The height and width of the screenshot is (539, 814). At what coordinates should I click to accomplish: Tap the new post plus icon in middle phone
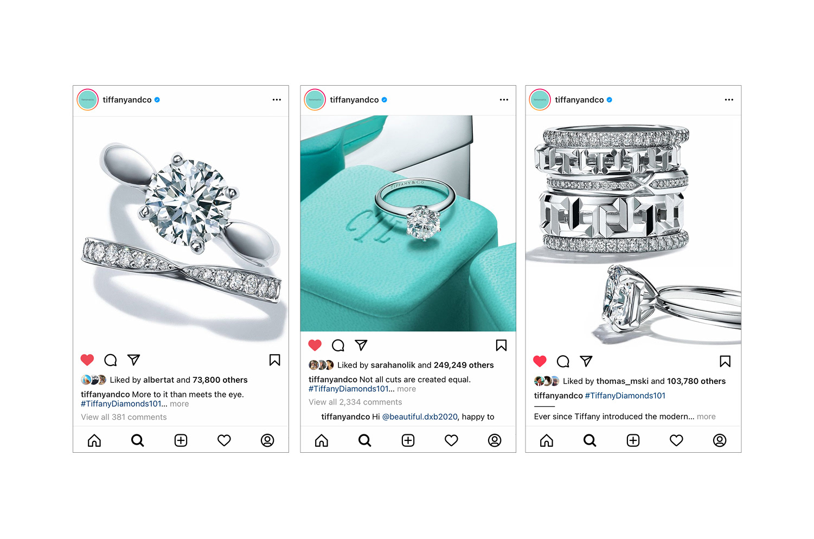point(408,440)
